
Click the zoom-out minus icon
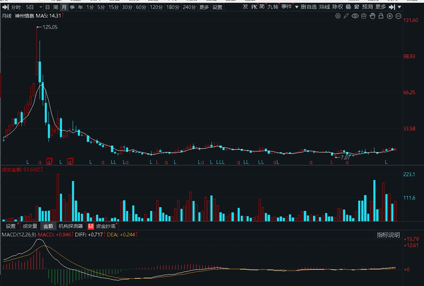[x=398, y=16]
